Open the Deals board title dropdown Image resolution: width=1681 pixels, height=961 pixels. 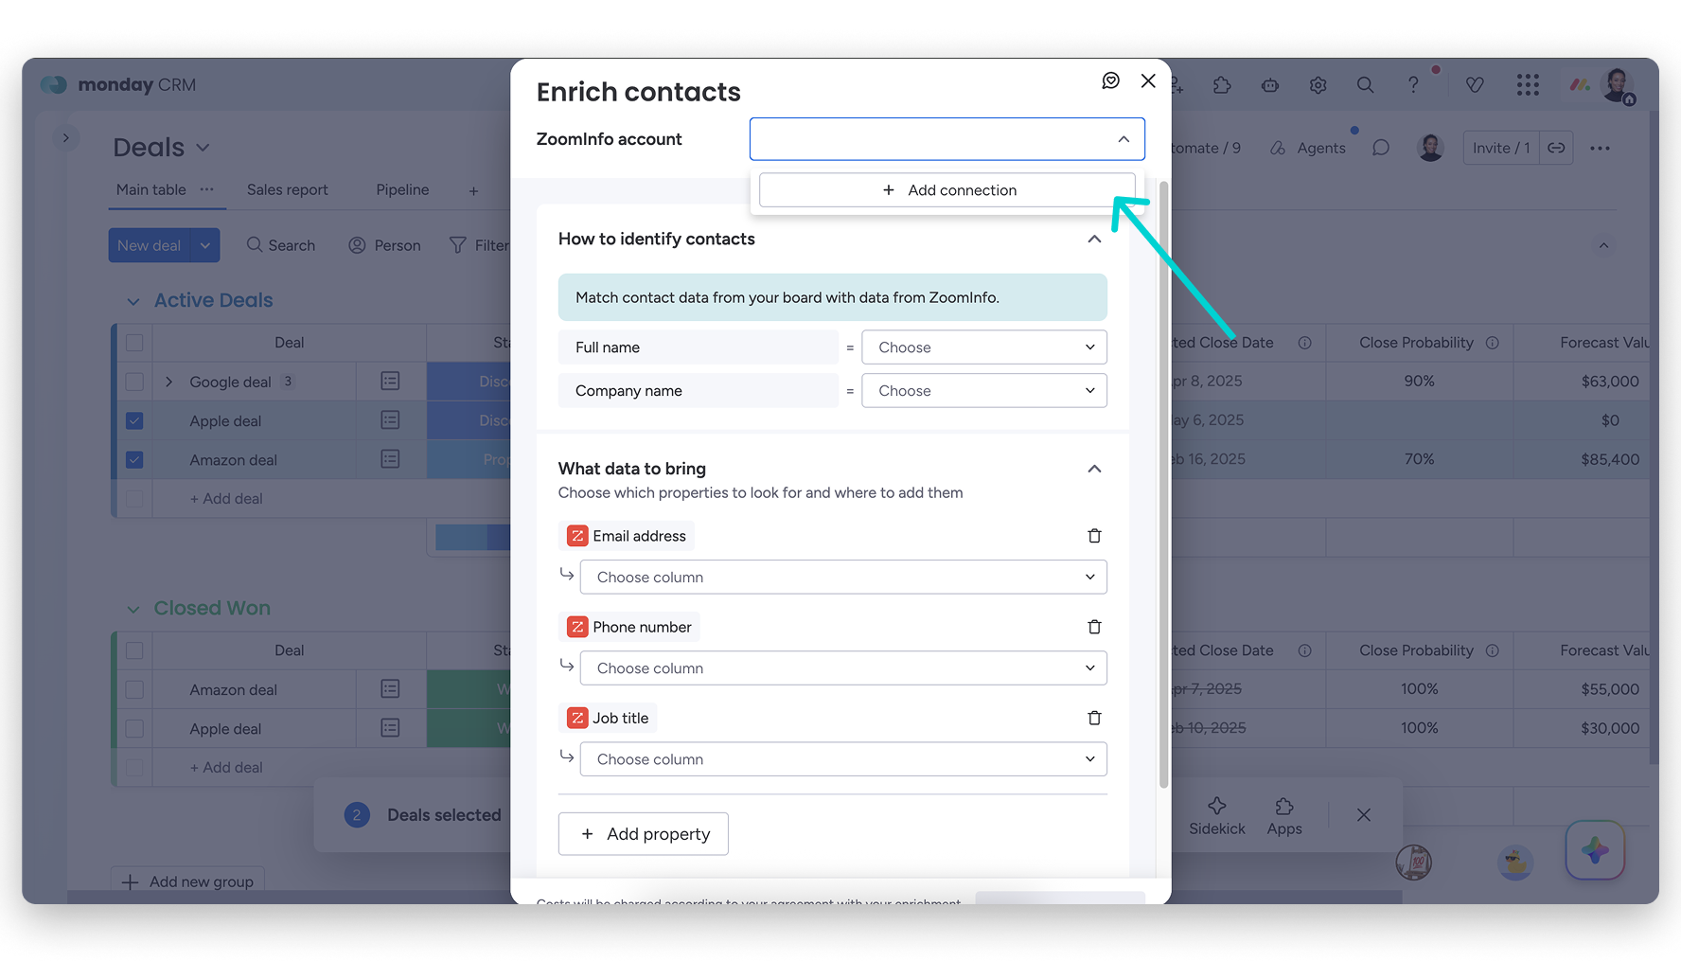tap(203, 148)
